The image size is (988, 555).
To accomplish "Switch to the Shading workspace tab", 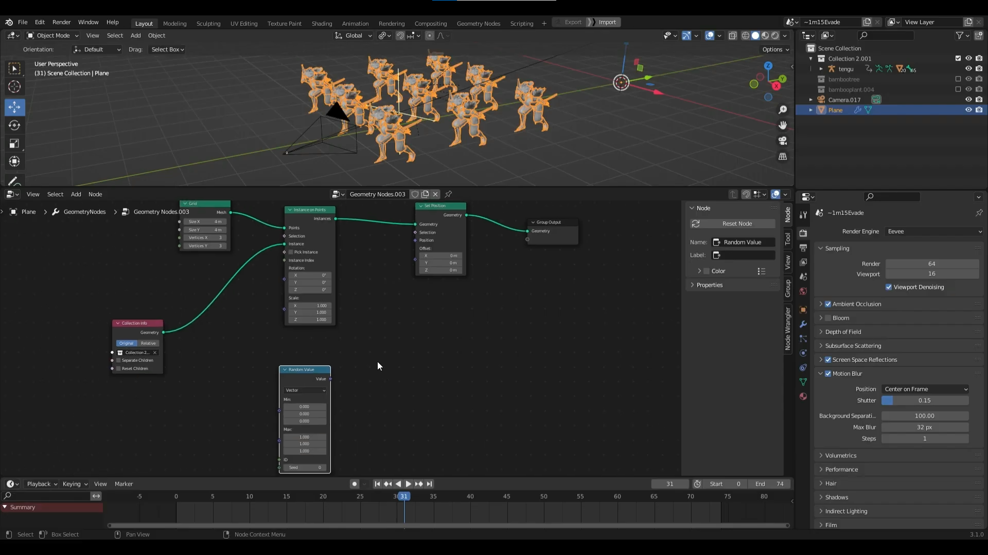I will [x=322, y=24].
